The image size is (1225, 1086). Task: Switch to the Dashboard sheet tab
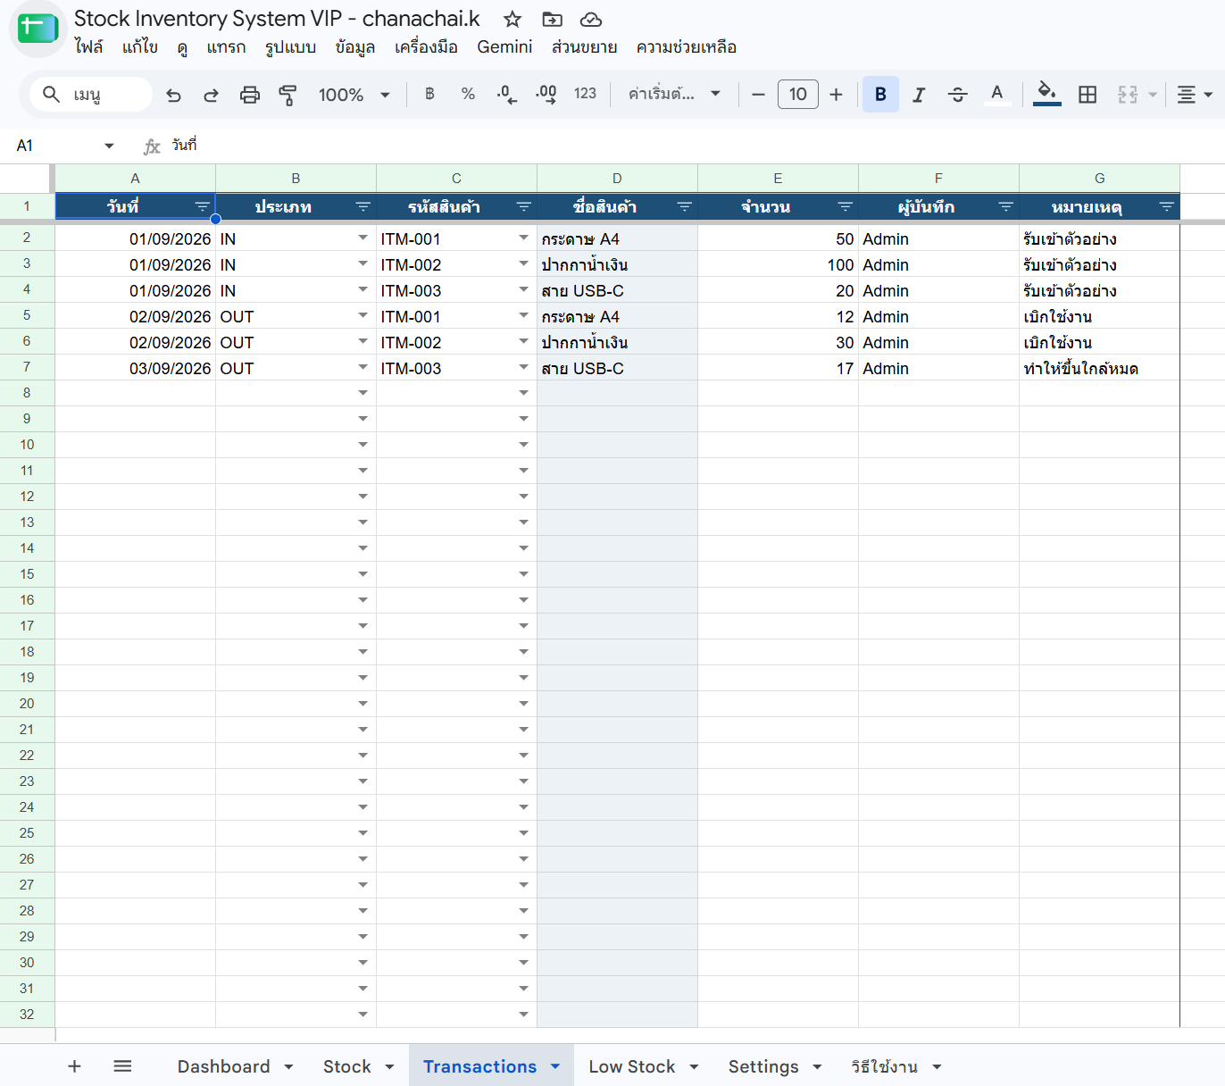pyautogui.click(x=223, y=1066)
